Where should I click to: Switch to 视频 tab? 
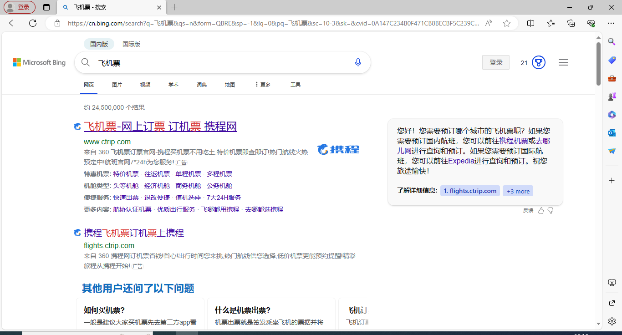pos(145,85)
